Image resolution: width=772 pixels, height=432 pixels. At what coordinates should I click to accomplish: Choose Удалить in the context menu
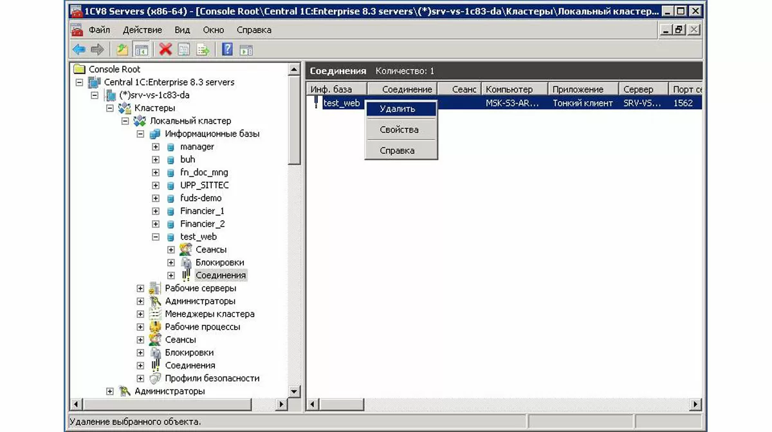(x=401, y=109)
